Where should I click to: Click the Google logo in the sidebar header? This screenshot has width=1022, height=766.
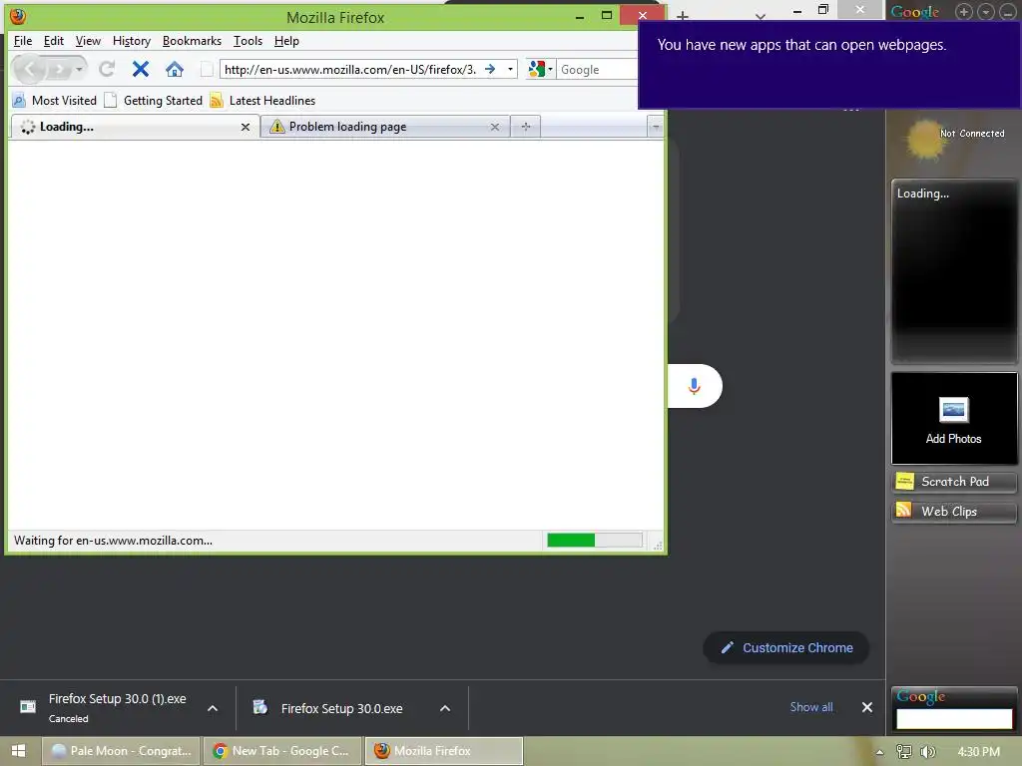915,12
